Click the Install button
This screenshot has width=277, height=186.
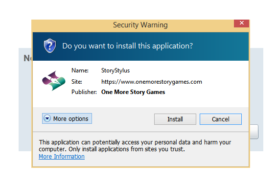pyautogui.click(x=175, y=119)
